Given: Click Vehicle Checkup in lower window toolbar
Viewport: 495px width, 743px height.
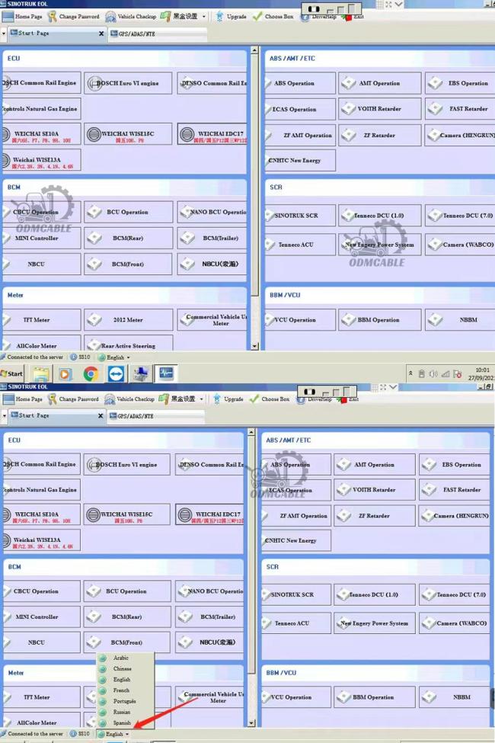Looking at the screenshot, I should 111,399.
